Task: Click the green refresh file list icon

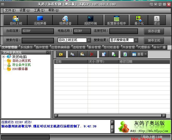Action: click(x=125, y=54)
